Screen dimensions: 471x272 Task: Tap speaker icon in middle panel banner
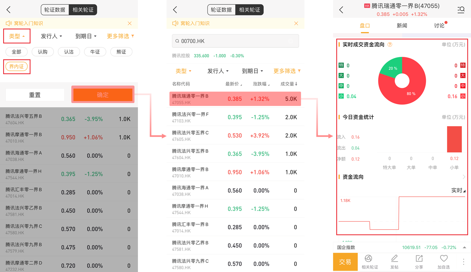point(175,23)
